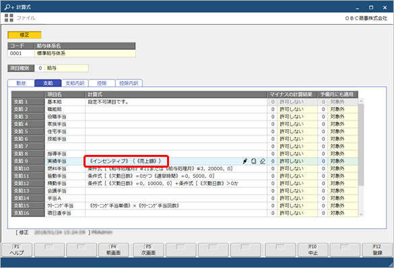This screenshot has height=268, width=394.
Task: Click the 住宅手当 item name cell
Action: tap(65, 131)
